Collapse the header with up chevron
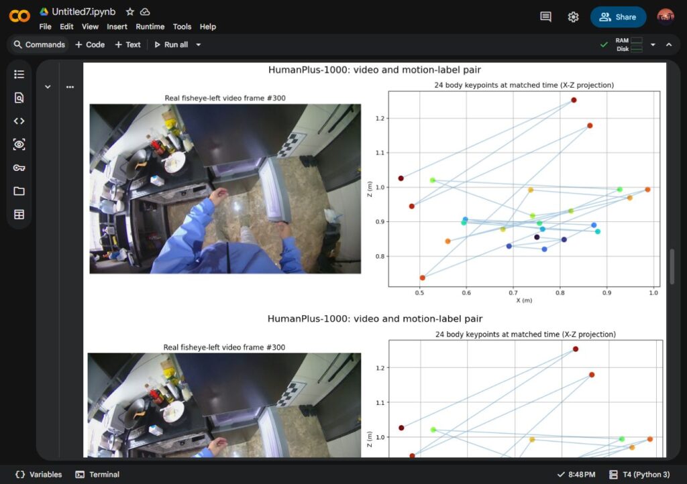 (x=669, y=45)
